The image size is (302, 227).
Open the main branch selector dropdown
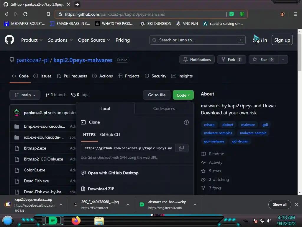coord(25,95)
